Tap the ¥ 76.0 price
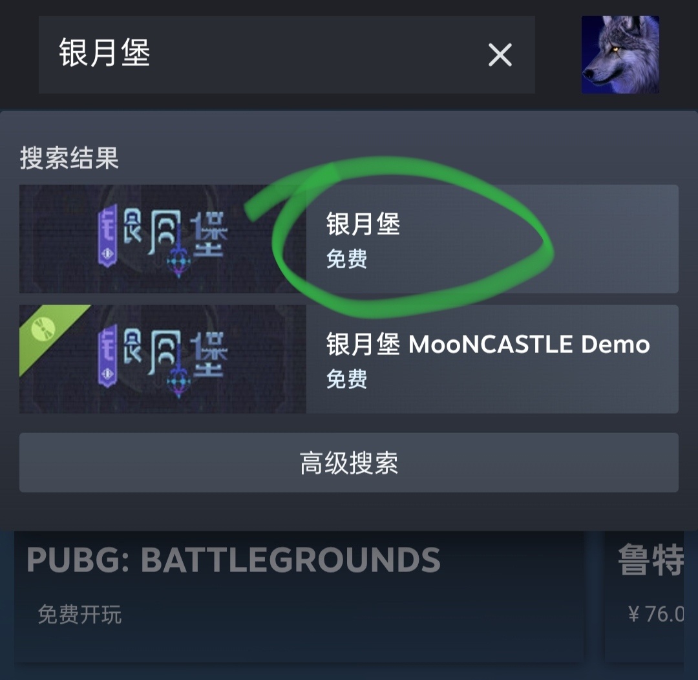Viewport: 698px width, 680px height. tap(656, 614)
